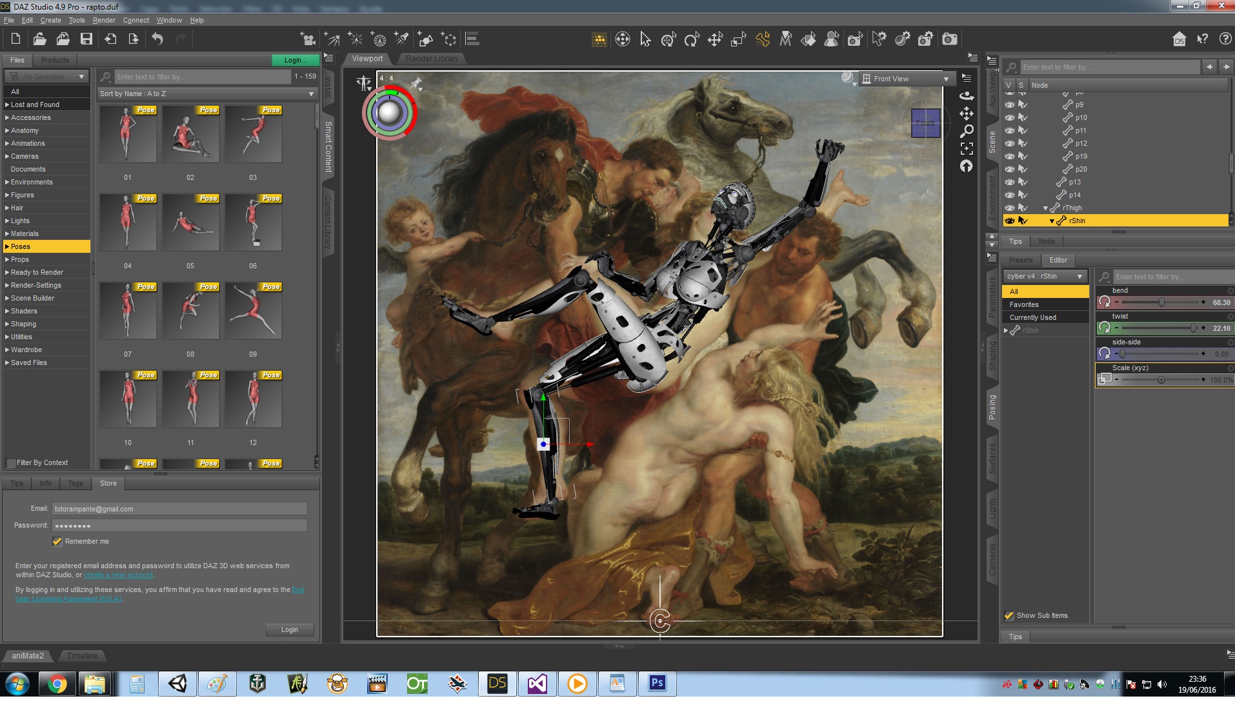Click the create a new account link

(x=119, y=575)
